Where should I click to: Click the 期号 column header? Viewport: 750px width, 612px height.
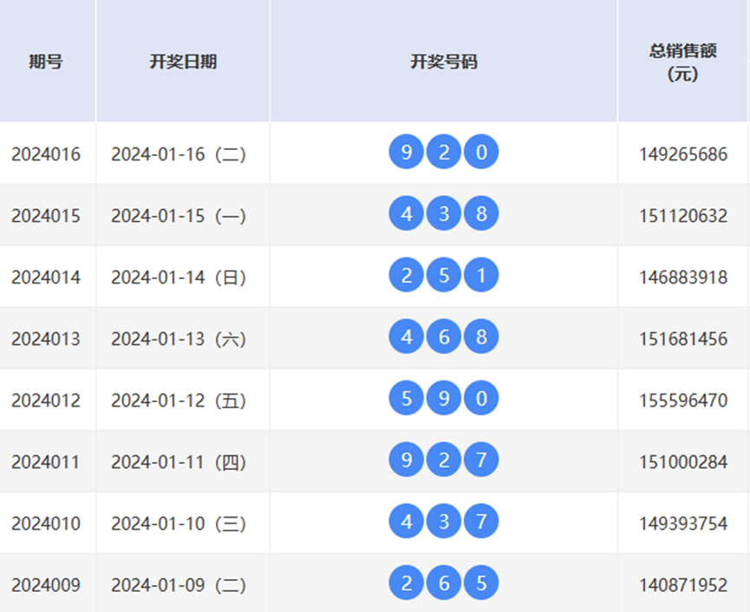pyautogui.click(x=46, y=62)
